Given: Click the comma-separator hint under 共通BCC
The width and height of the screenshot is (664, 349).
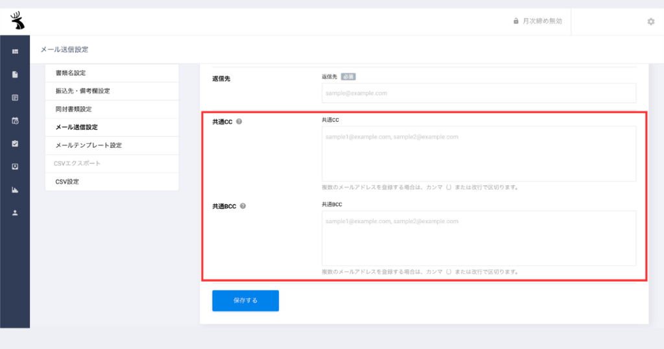Looking at the screenshot, I should (x=421, y=272).
